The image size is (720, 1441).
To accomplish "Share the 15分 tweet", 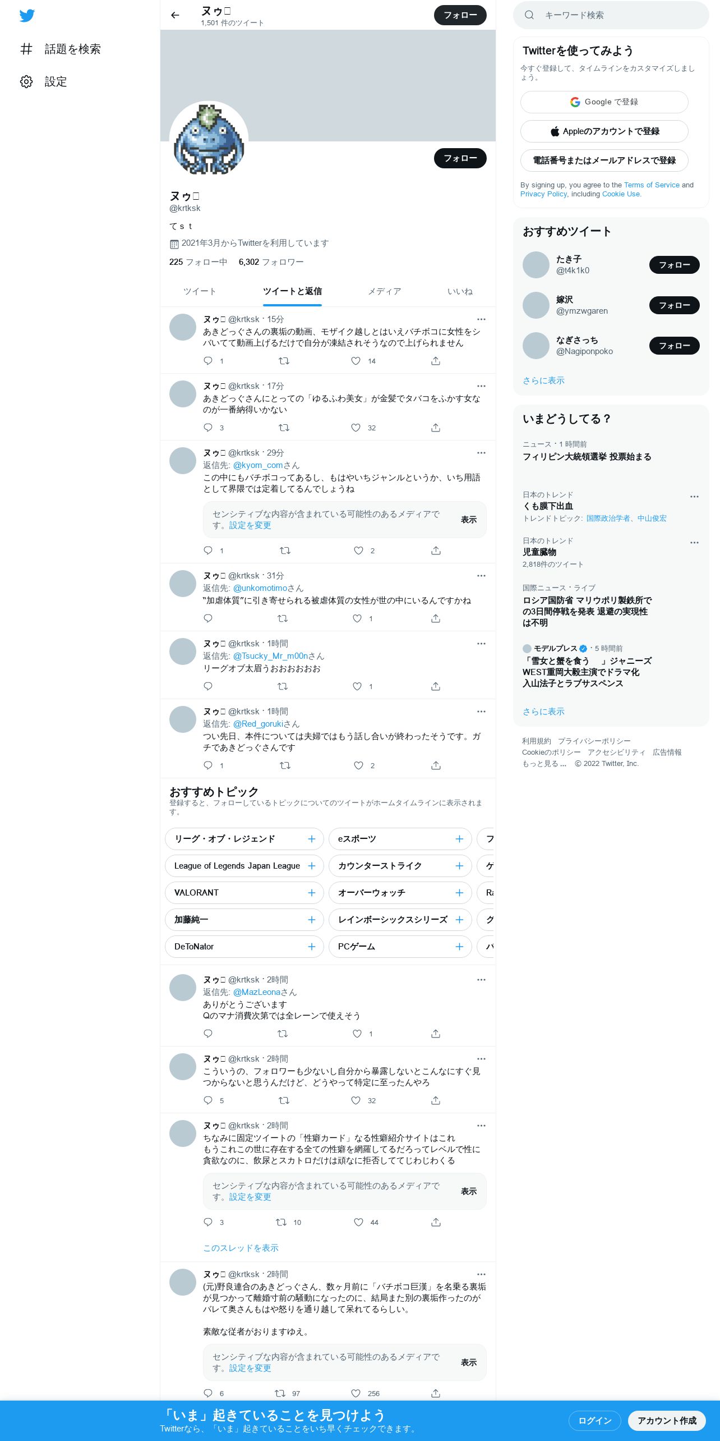I will coord(436,361).
